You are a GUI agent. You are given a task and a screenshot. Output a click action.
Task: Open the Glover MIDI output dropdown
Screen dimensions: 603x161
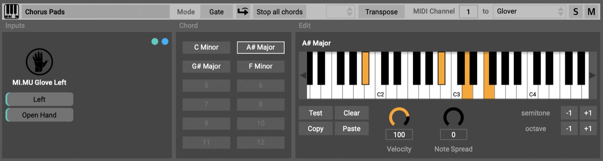(529, 12)
